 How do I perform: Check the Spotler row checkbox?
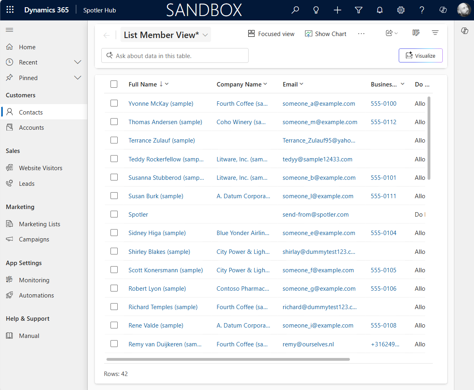(x=114, y=214)
